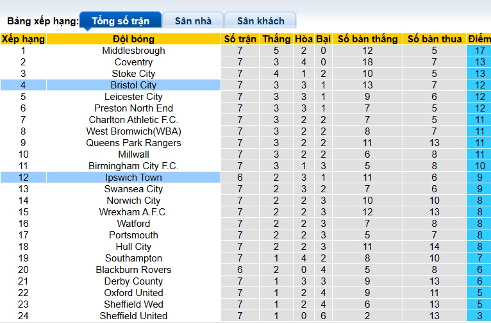Click the Số bàn thắng column header
The image size is (491, 323).
click(367, 39)
